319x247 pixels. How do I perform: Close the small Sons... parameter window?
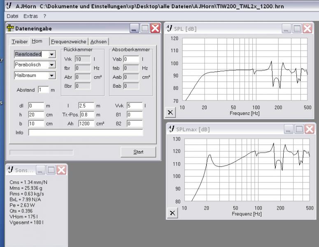pyautogui.click(x=61, y=170)
